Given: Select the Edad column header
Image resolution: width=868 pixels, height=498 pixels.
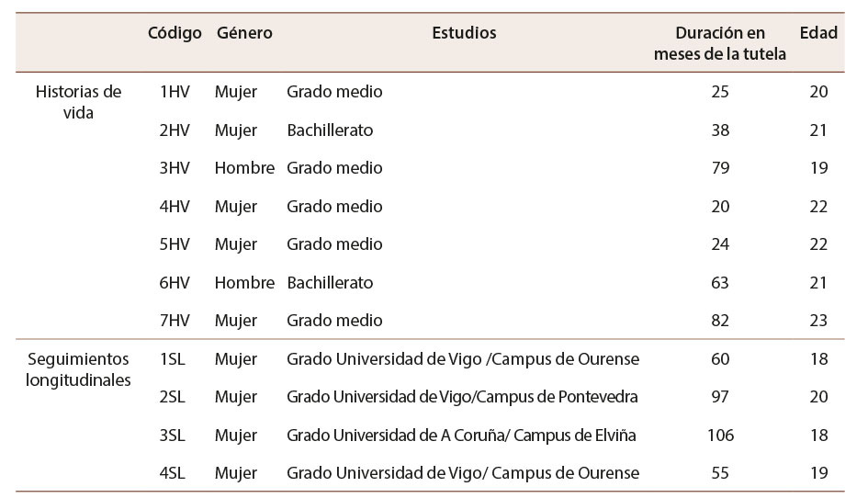Looking at the screenshot, I should click(818, 33).
